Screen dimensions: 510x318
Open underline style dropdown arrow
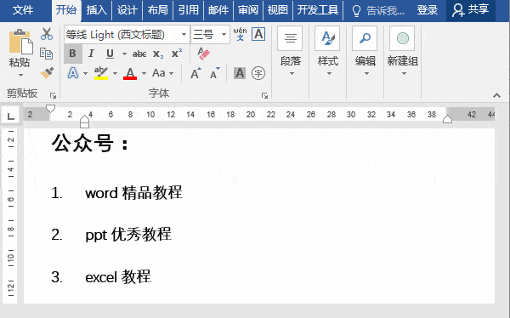coord(124,54)
